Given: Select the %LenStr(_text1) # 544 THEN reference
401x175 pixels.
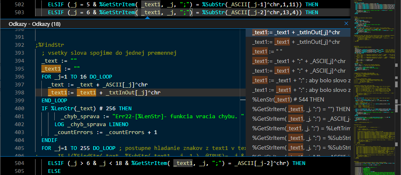Looking at the screenshot, I should click(288, 99).
